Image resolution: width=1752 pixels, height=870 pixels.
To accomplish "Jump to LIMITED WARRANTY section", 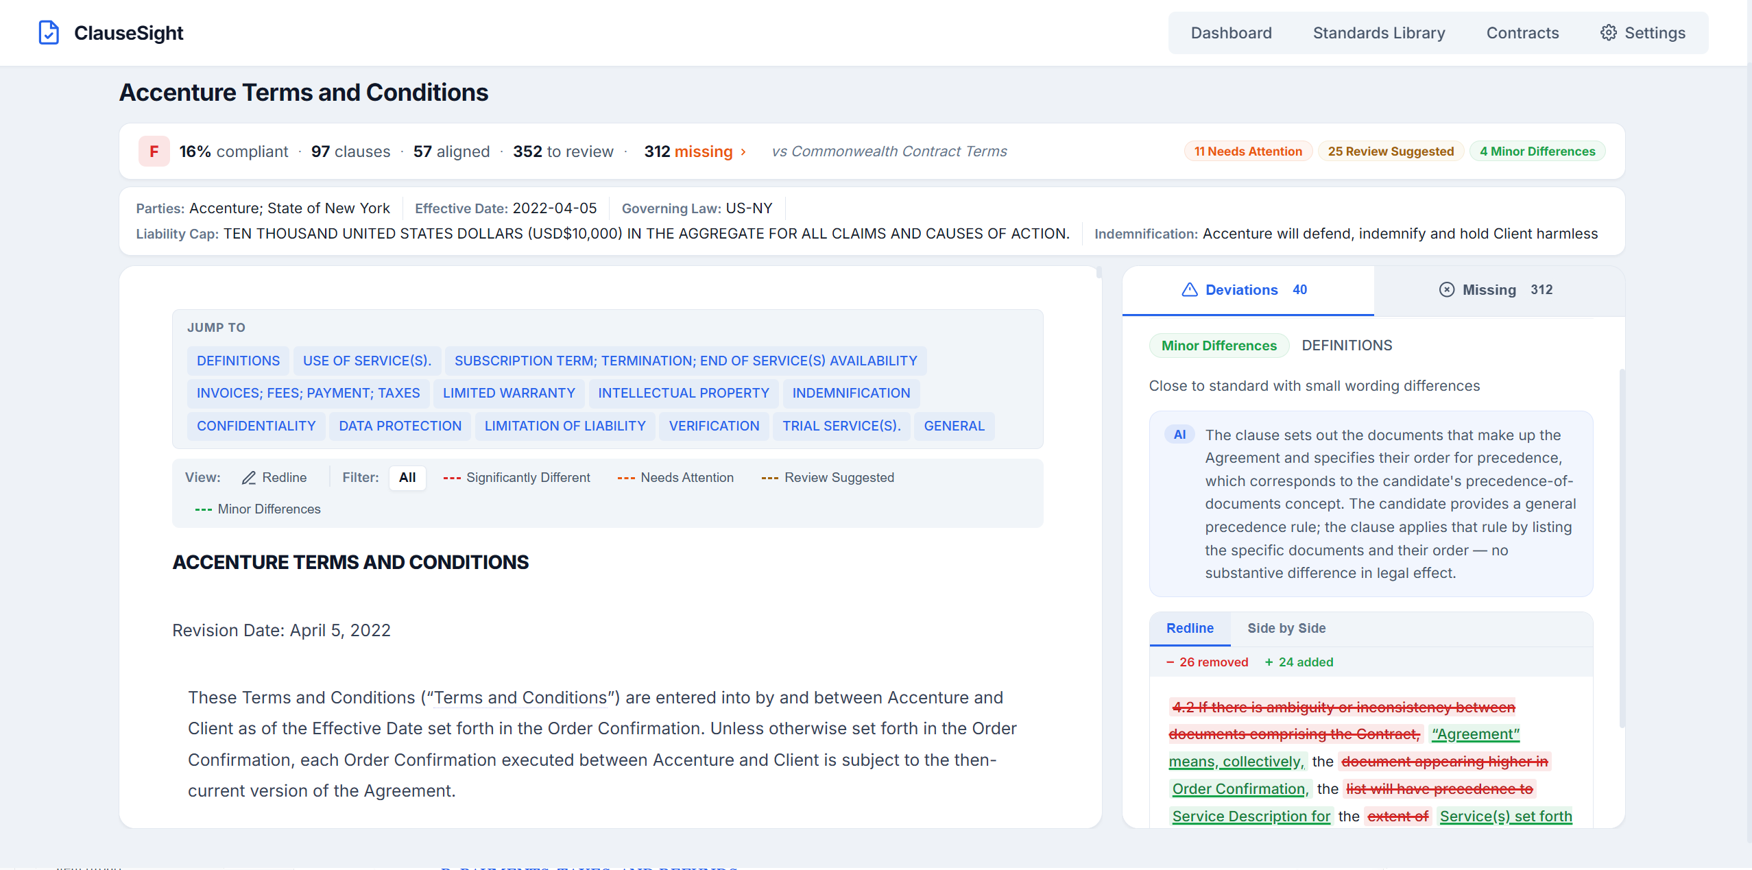I will tap(509, 393).
